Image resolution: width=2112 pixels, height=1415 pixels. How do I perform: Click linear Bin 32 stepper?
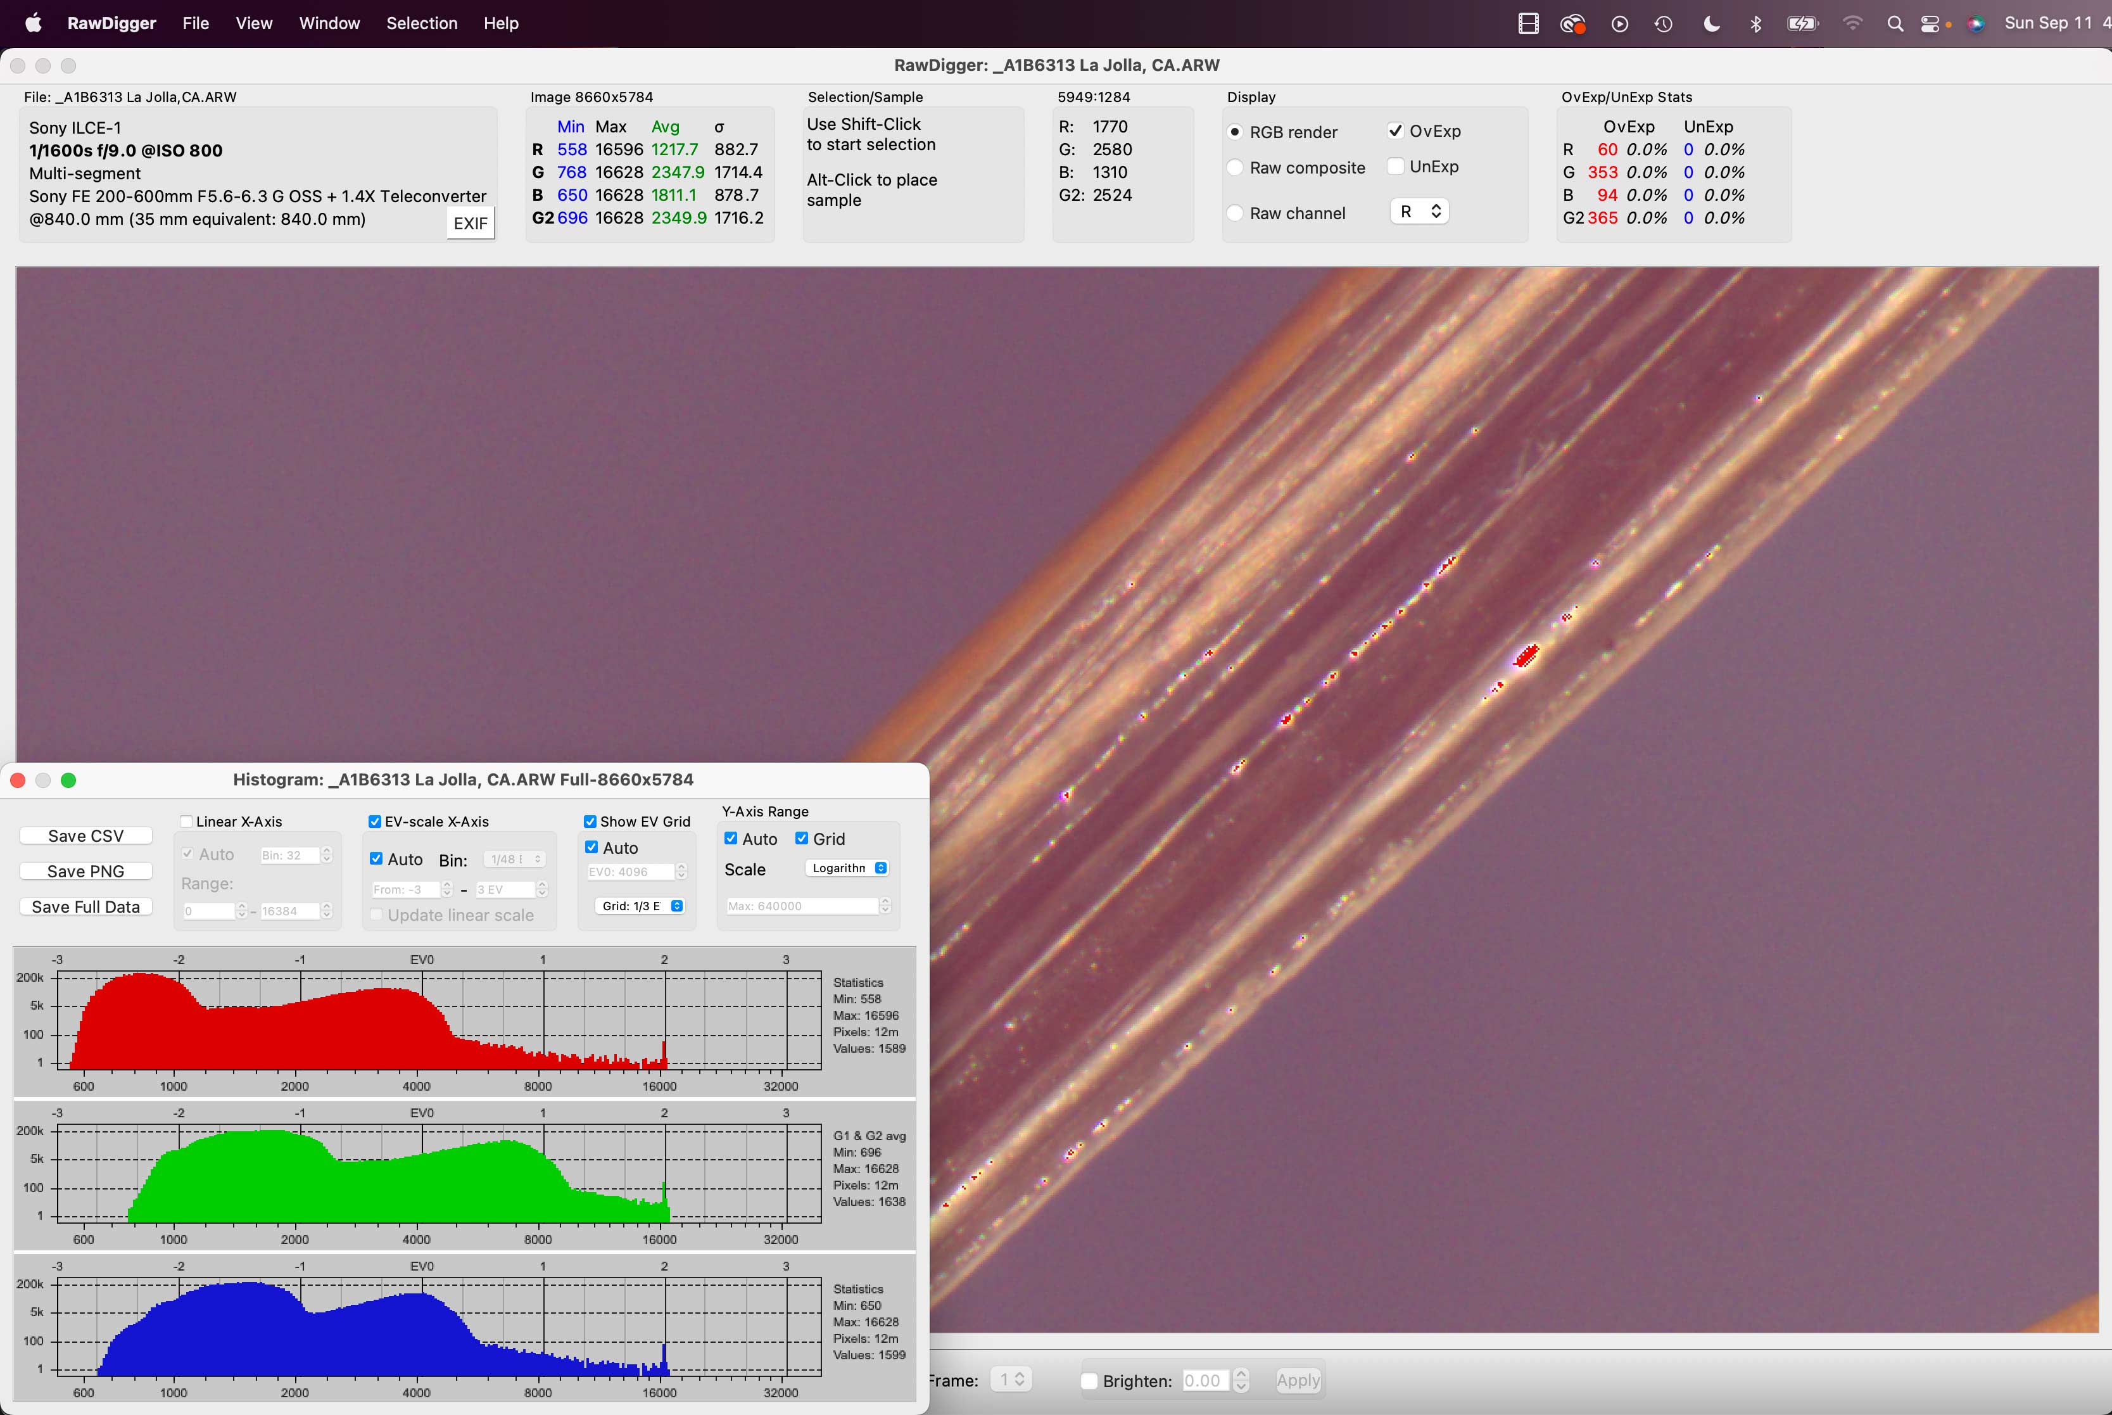click(x=327, y=854)
